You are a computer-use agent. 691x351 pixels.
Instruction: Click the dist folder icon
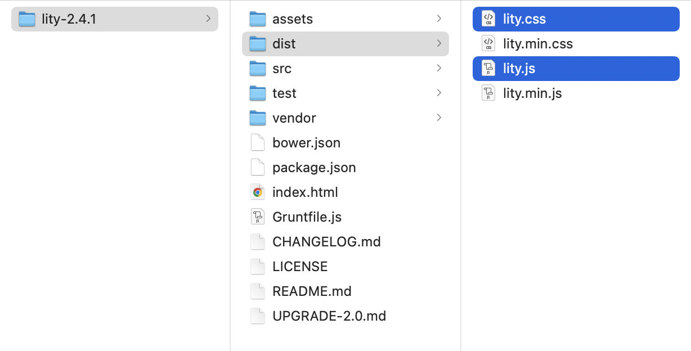click(x=258, y=44)
